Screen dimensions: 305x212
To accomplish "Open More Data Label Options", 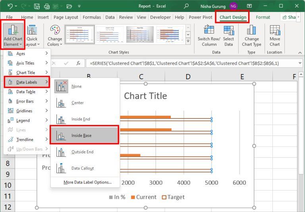I will (x=87, y=182).
